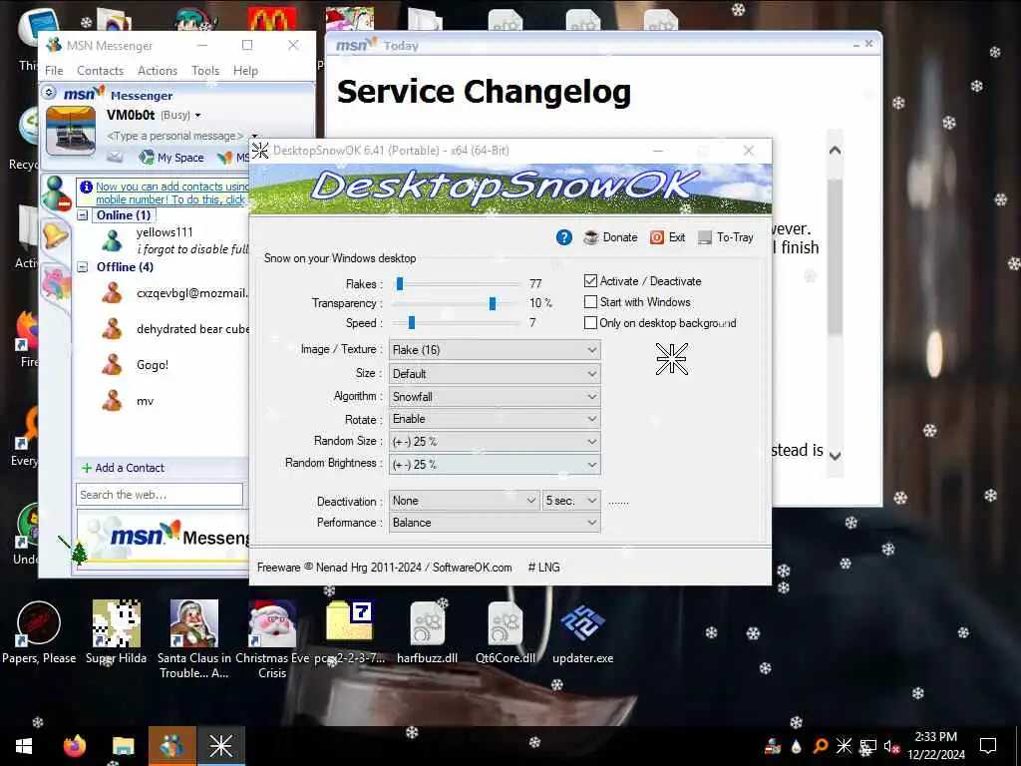Open the add contacts mobile number link
Viewport: 1021px width, 766px height.
pos(170,192)
